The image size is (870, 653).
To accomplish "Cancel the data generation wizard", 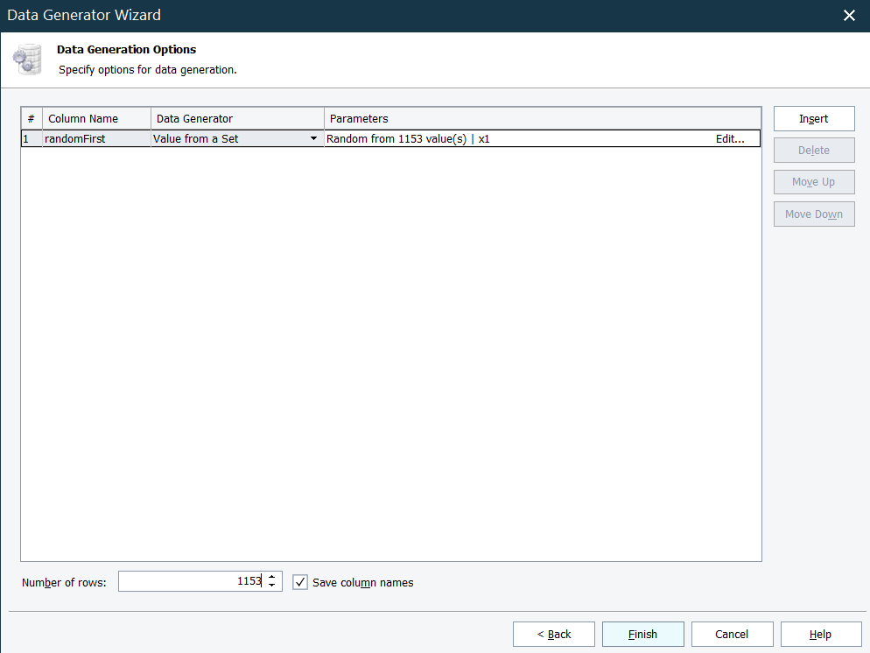I will (732, 635).
